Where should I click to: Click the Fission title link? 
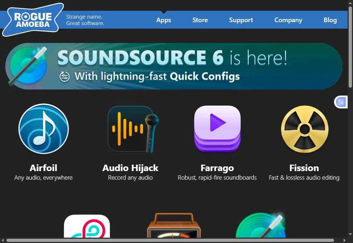[x=304, y=168]
